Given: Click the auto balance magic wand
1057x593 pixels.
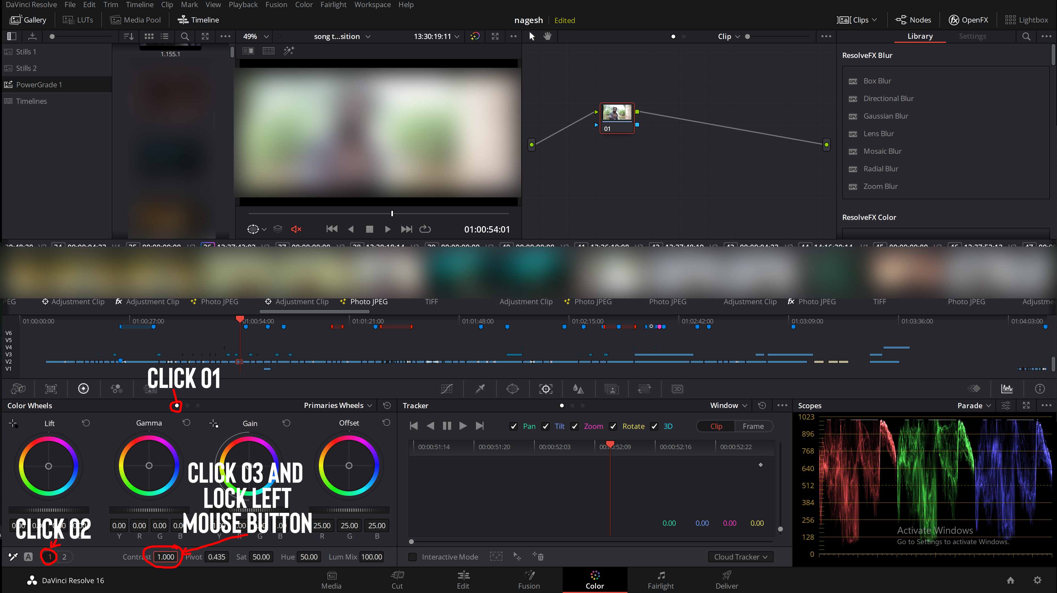Looking at the screenshot, I should [x=13, y=556].
